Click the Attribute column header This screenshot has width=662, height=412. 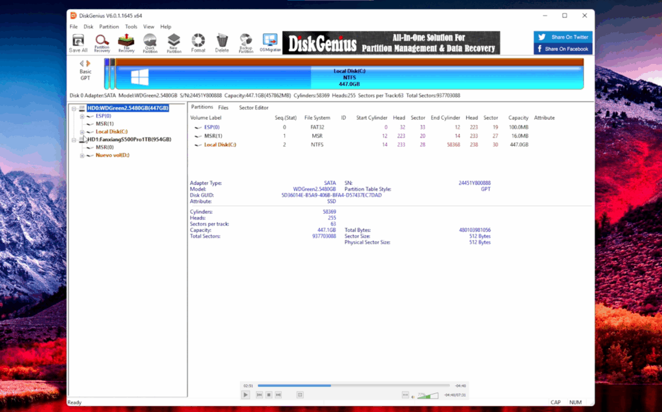point(544,118)
